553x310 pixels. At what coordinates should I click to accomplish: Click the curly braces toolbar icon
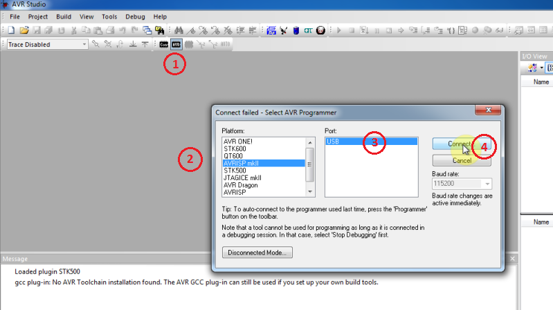point(451,30)
